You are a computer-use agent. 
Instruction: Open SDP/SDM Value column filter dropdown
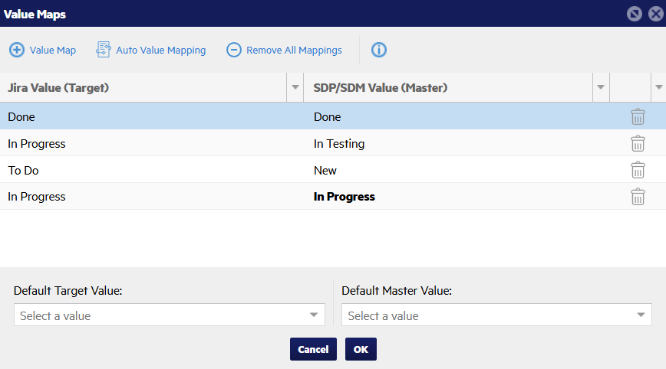click(601, 87)
